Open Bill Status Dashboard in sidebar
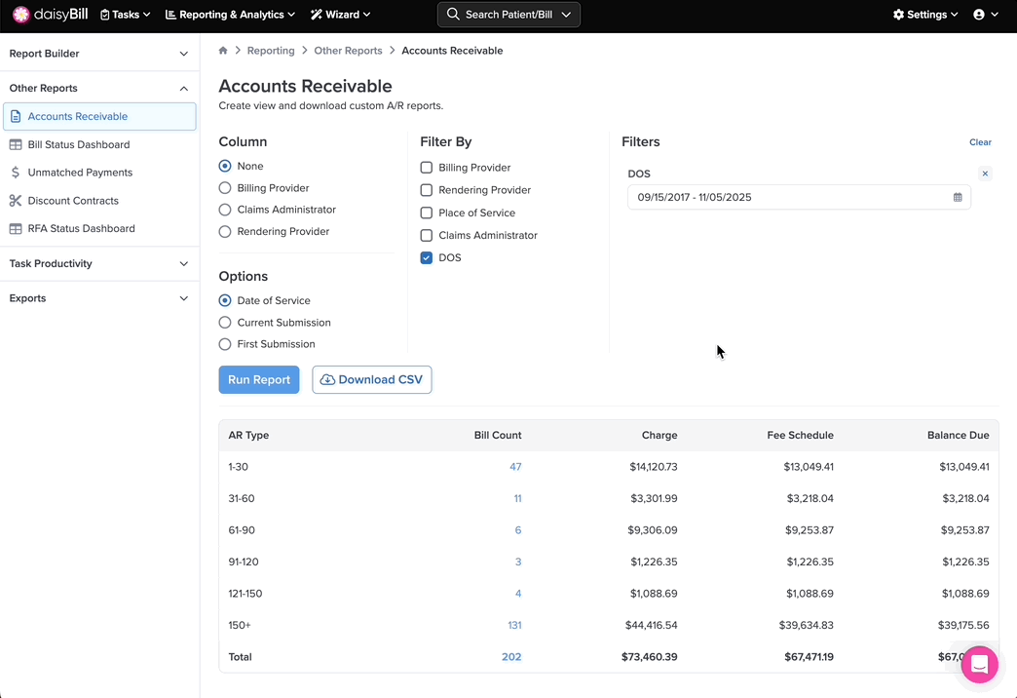The width and height of the screenshot is (1017, 698). (x=78, y=144)
